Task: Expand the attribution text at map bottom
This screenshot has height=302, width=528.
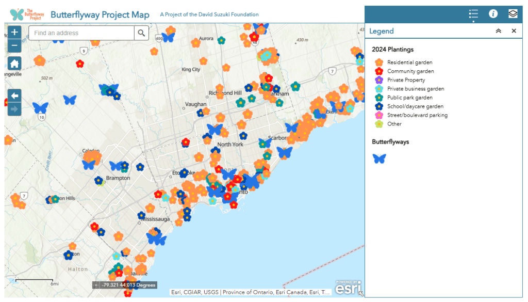Action: tap(250, 292)
